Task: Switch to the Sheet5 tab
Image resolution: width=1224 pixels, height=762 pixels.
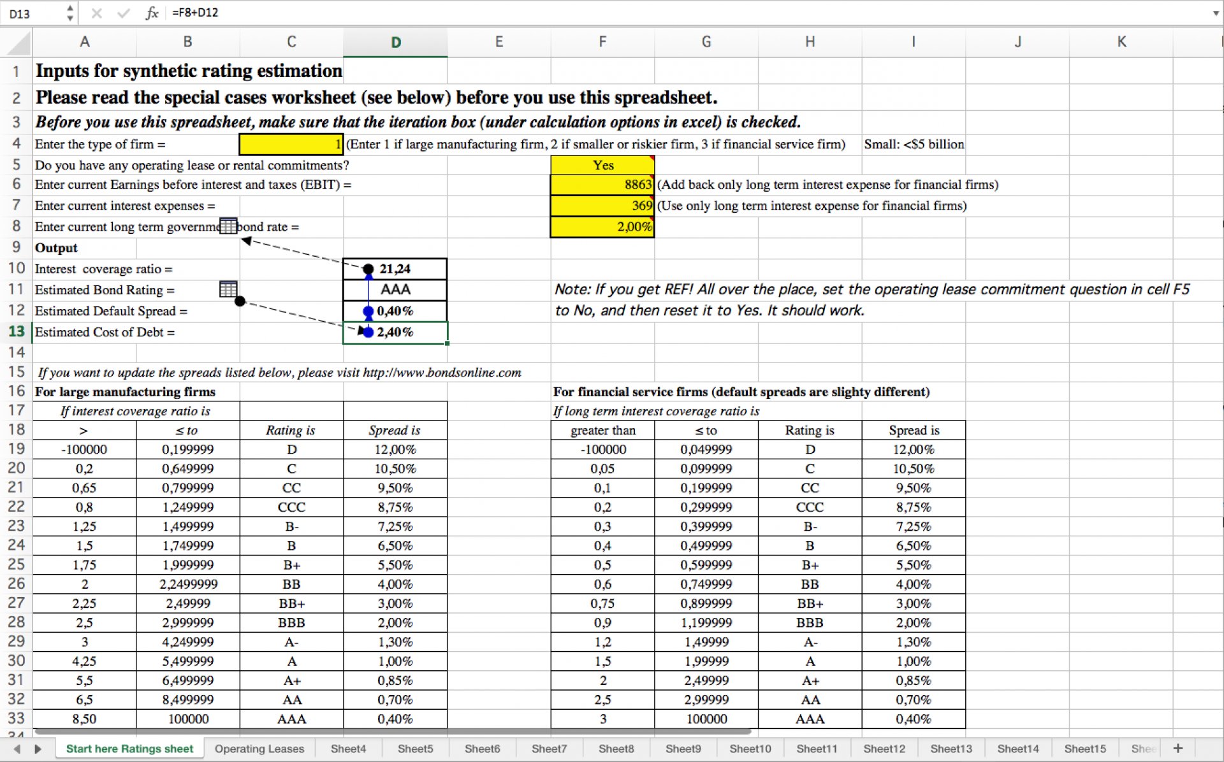Action: click(415, 749)
